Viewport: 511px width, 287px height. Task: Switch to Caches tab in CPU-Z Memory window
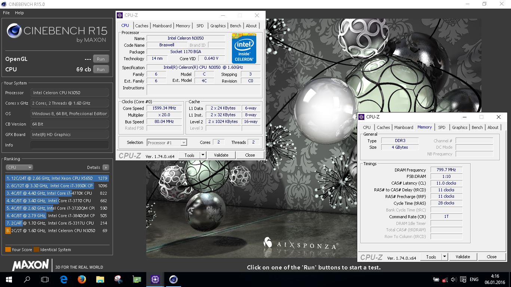383,127
